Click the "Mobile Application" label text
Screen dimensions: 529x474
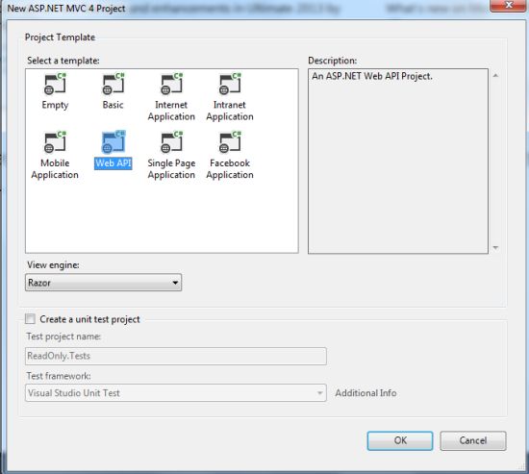click(x=55, y=169)
